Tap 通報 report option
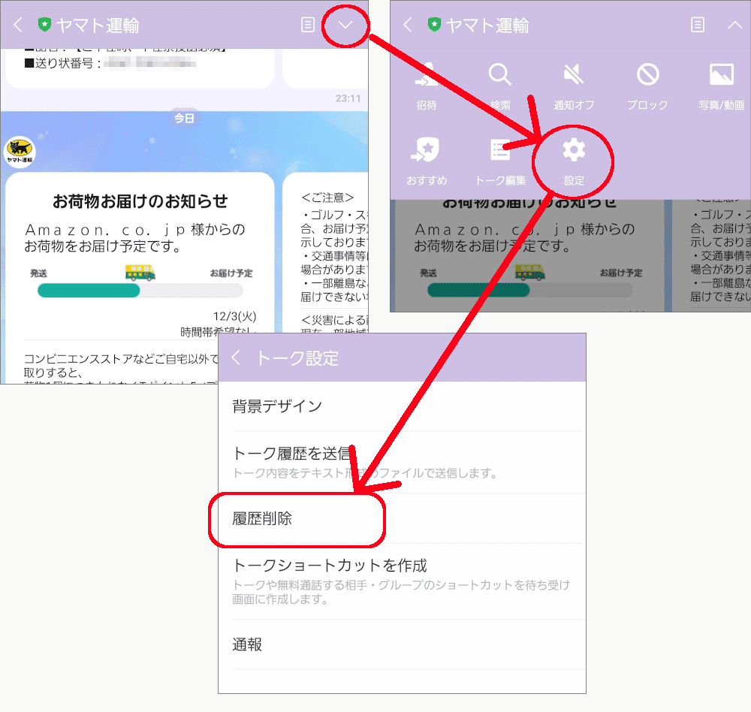This screenshot has height=712, width=751. [x=402, y=644]
